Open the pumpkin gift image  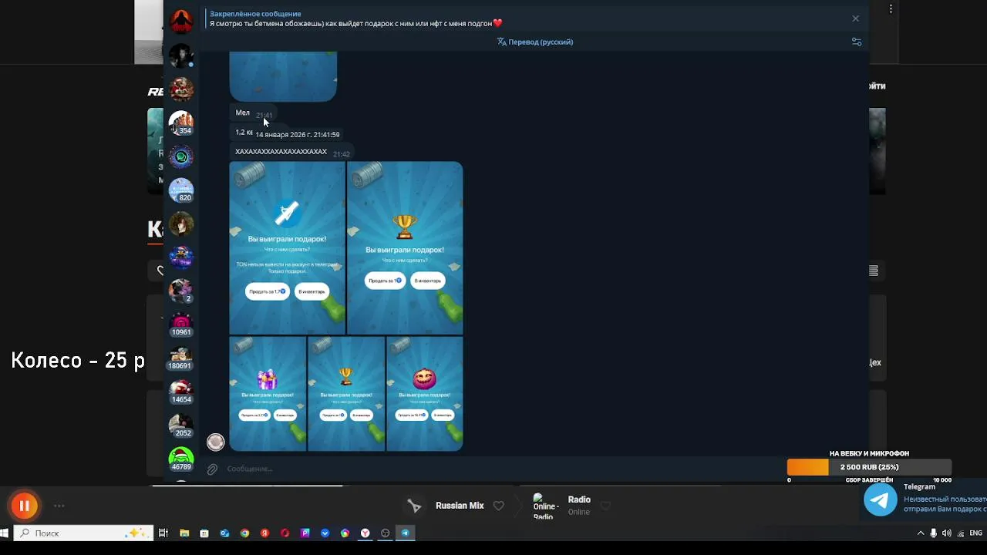coord(425,394)
